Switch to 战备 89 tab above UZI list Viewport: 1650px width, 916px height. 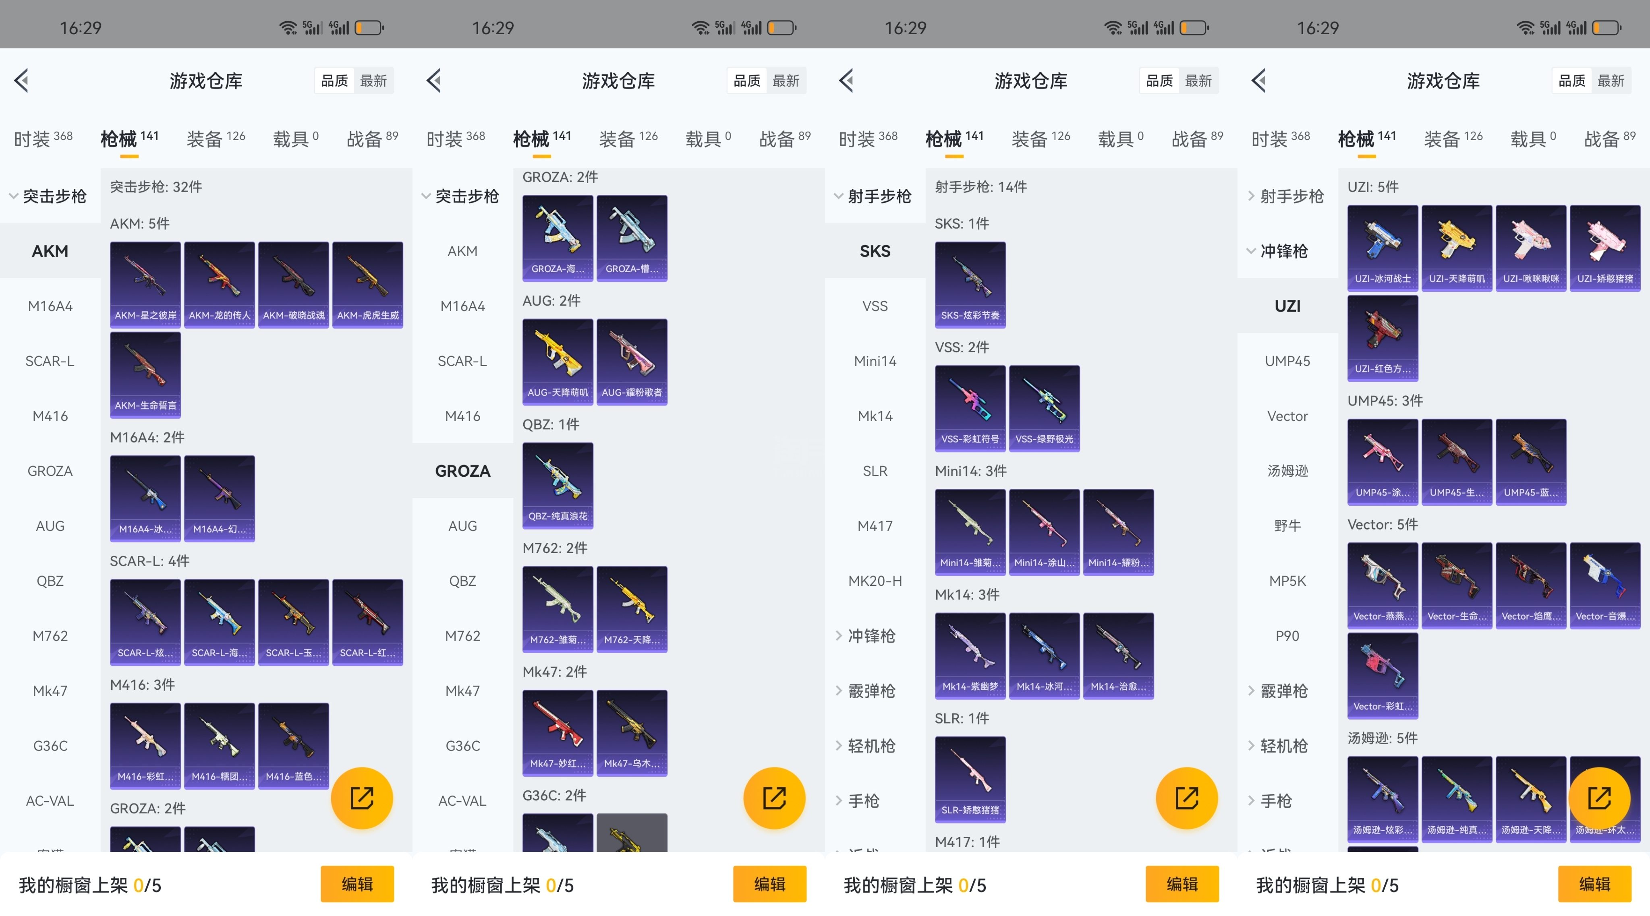1610,138
